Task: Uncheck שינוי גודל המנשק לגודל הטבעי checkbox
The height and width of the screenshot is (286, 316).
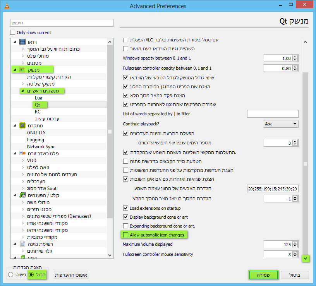Action: pyautogui.click(x=125, y=77)
